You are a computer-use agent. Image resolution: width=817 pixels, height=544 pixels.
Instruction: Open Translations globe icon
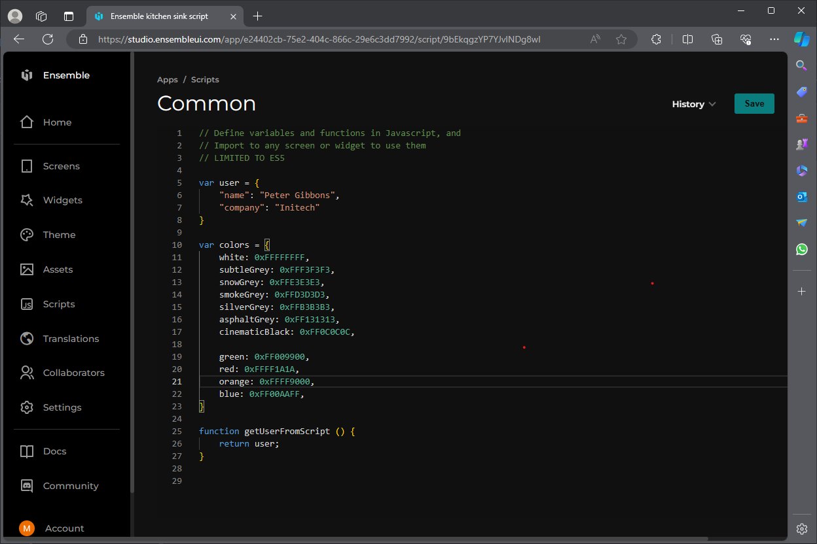(27, 339)
